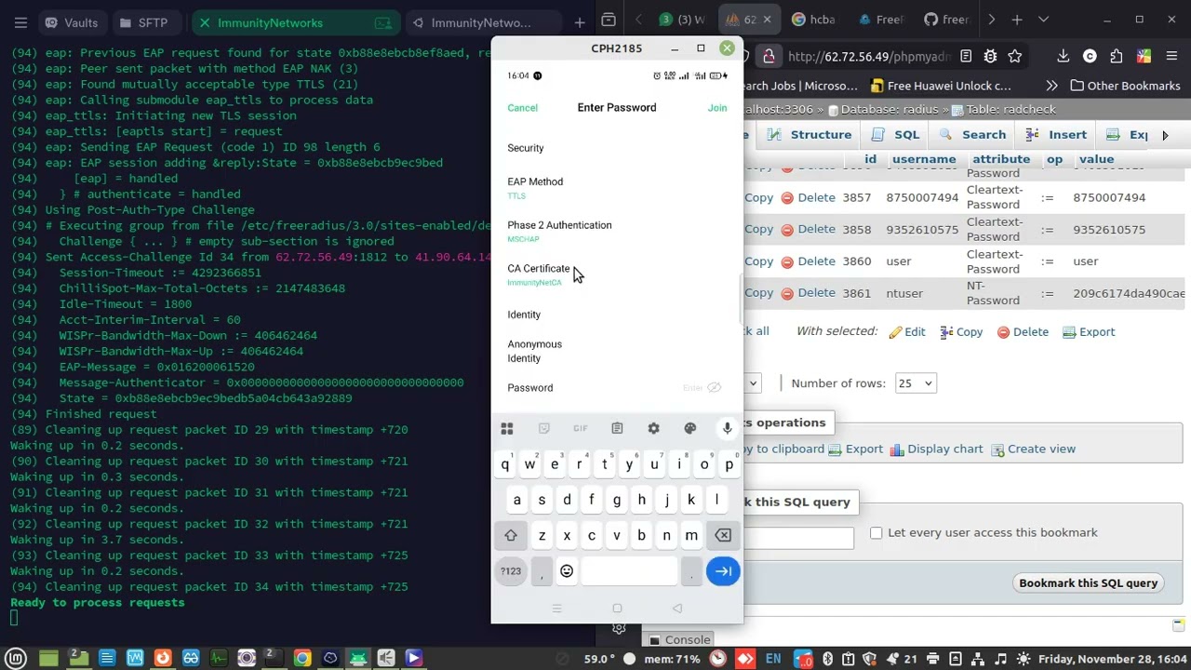The width and height of the screenshot is (1191, 670).
Task: Switch to phpMyAdmin SQL tab
Action: 895,135
